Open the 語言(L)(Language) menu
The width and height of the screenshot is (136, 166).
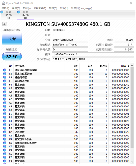[x=81, y=8]
